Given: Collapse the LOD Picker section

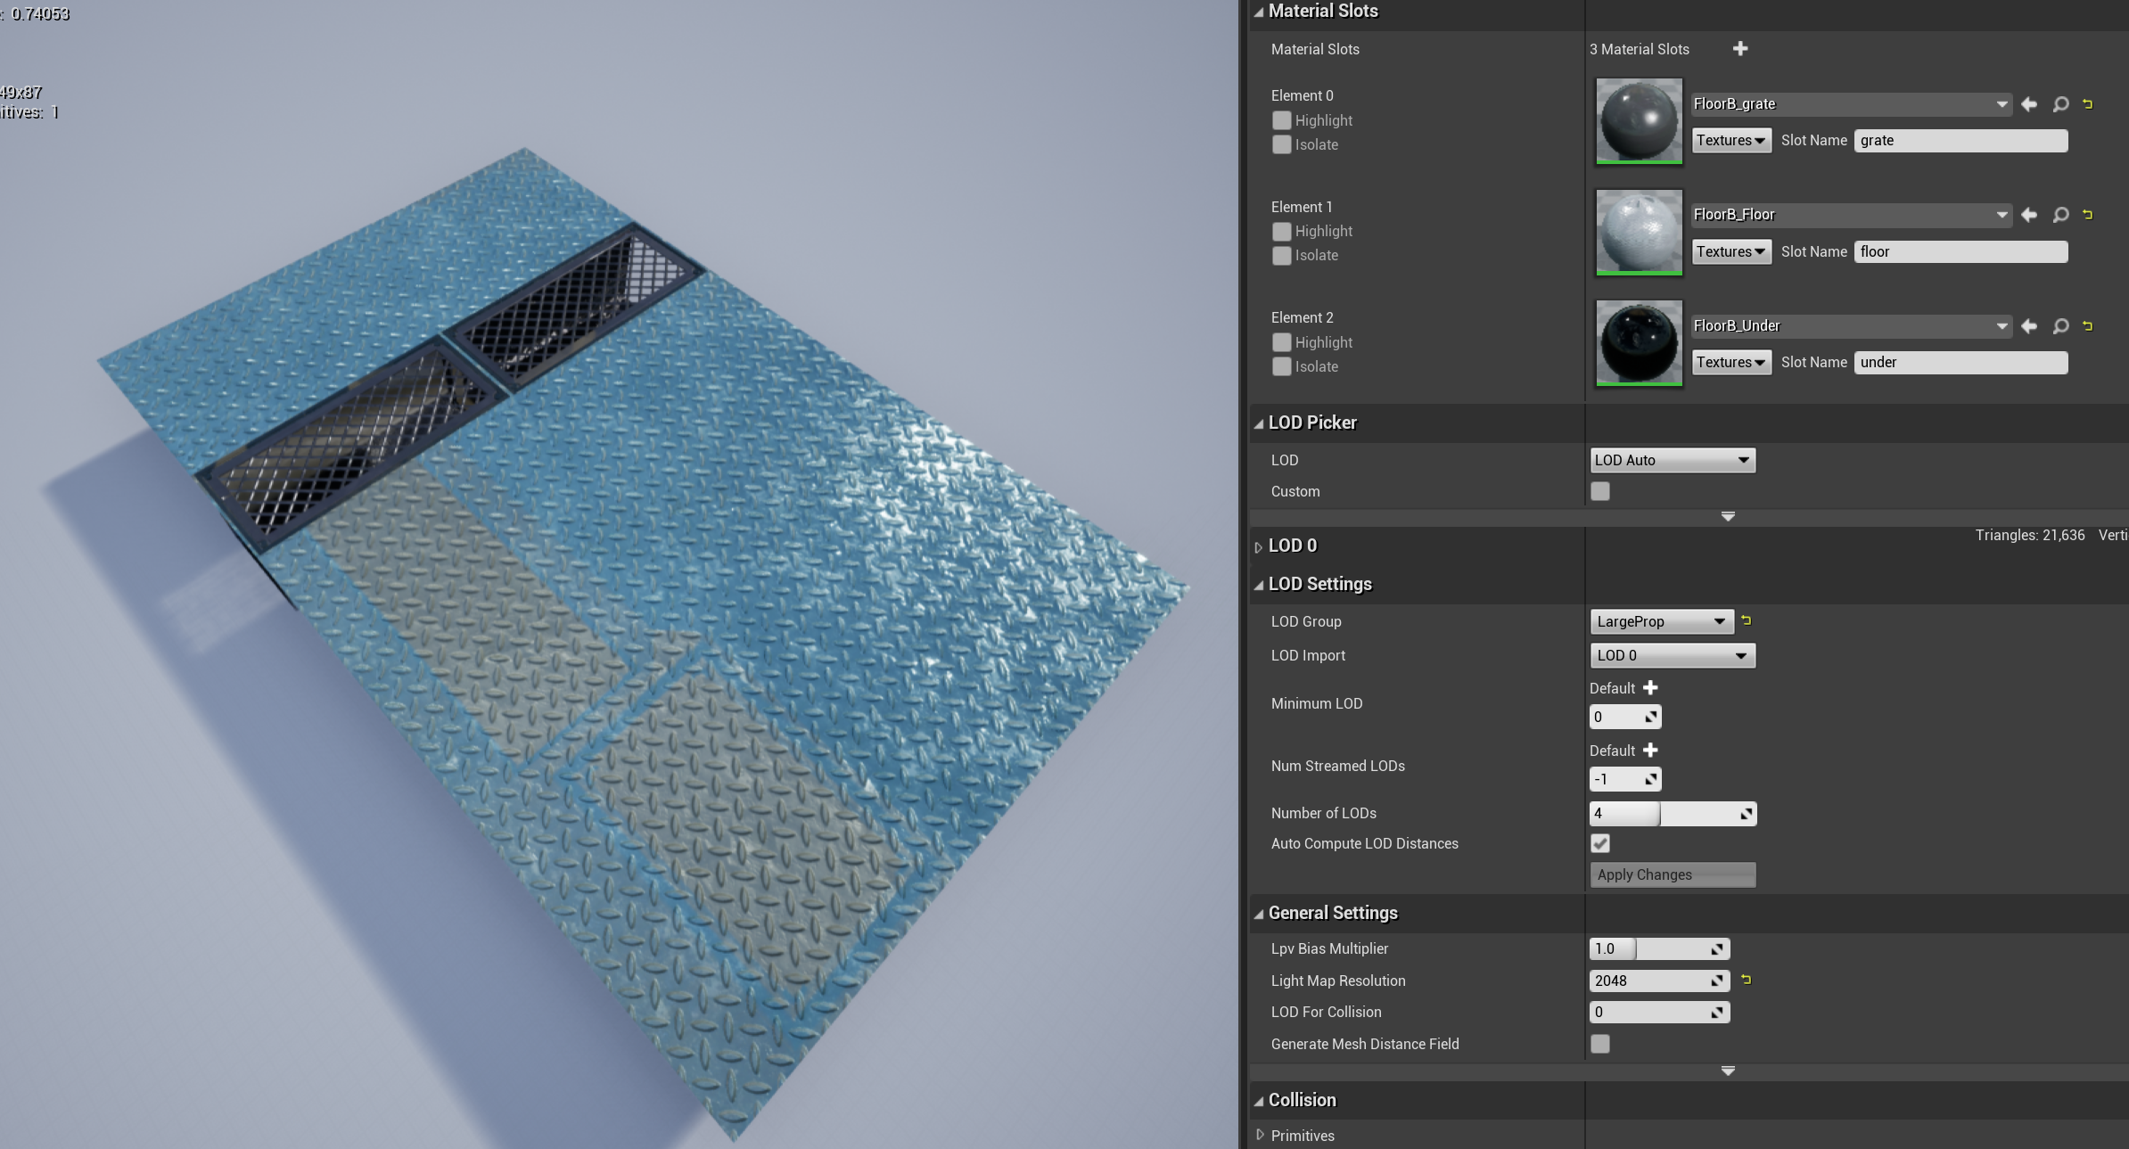Looking at the screenshot, I should pos(1259,423).
